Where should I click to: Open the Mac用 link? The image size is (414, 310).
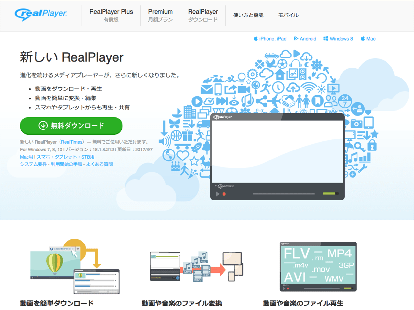click(x=27, y=157)
